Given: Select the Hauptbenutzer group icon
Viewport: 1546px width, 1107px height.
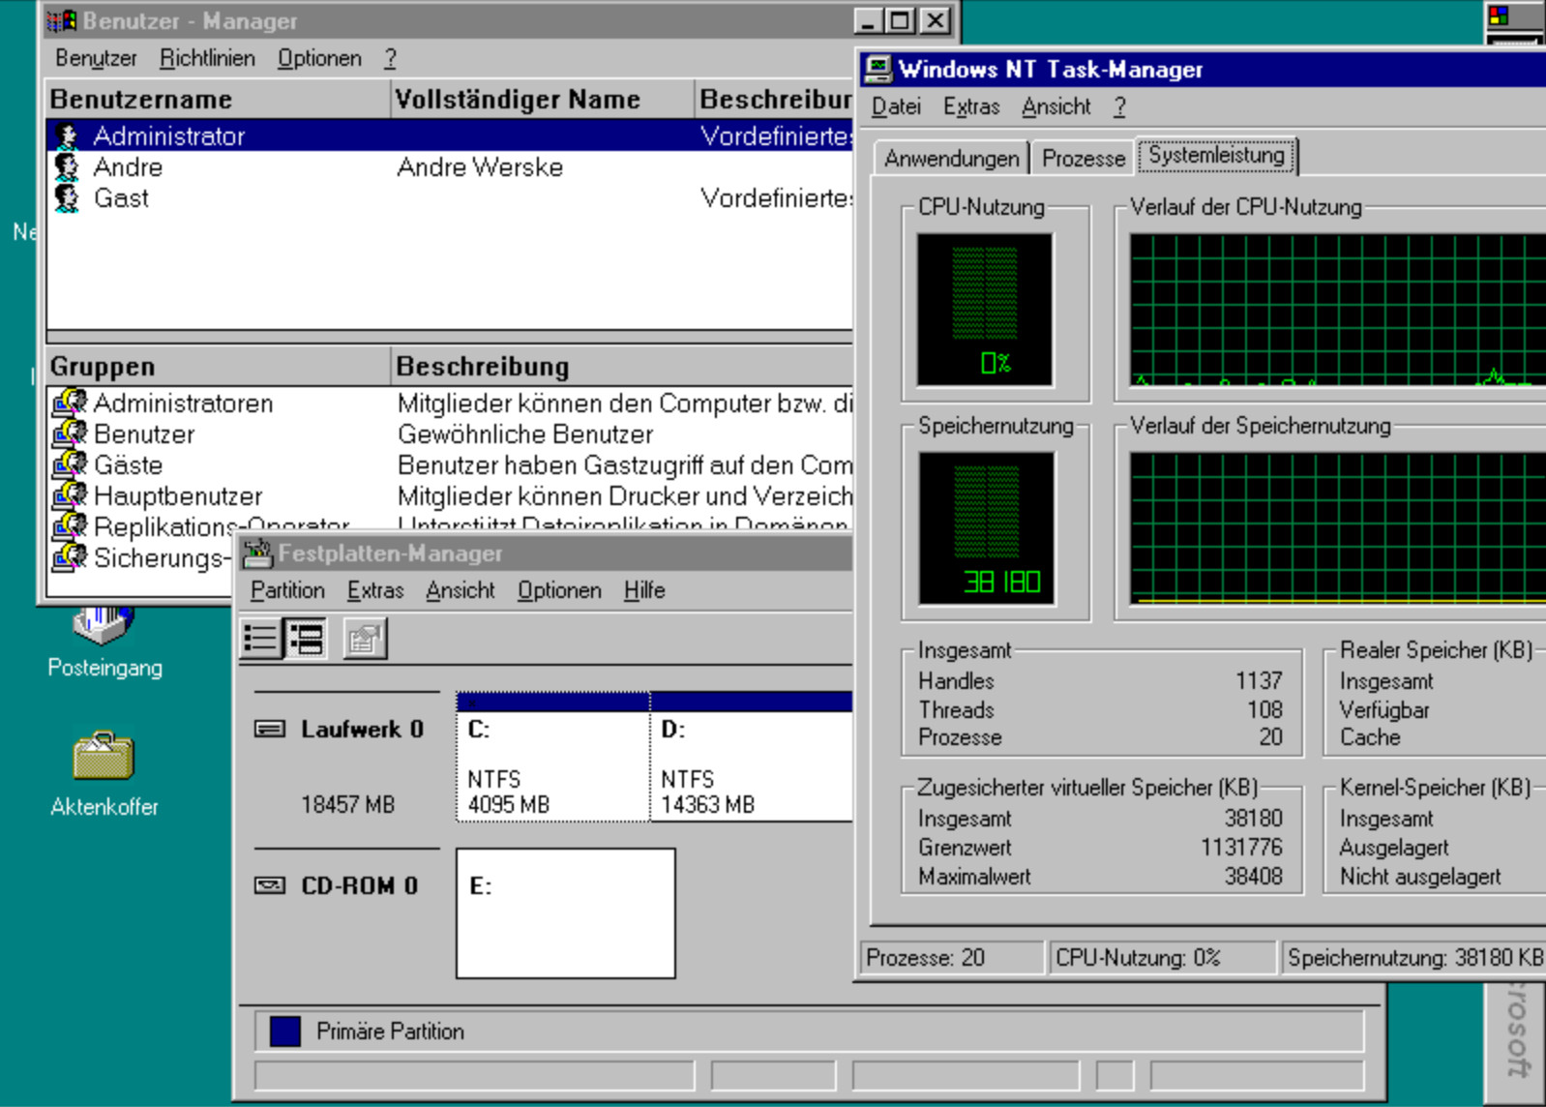Looking at the screenshot, I should [69, 495].
